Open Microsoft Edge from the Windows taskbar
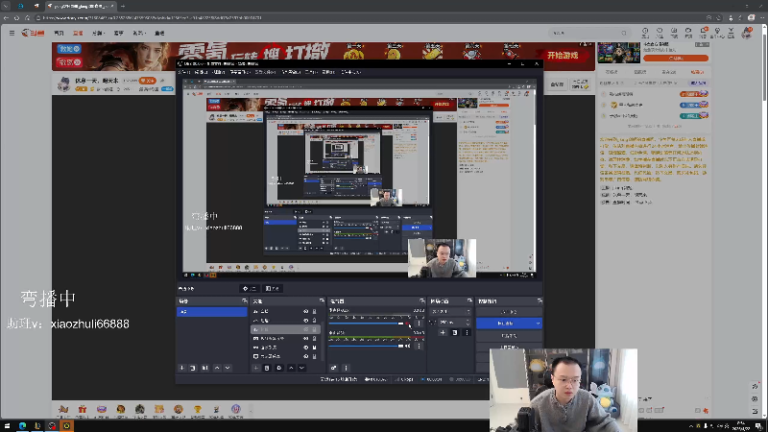Viewport: 768px width, 432px height. point(22,425)
